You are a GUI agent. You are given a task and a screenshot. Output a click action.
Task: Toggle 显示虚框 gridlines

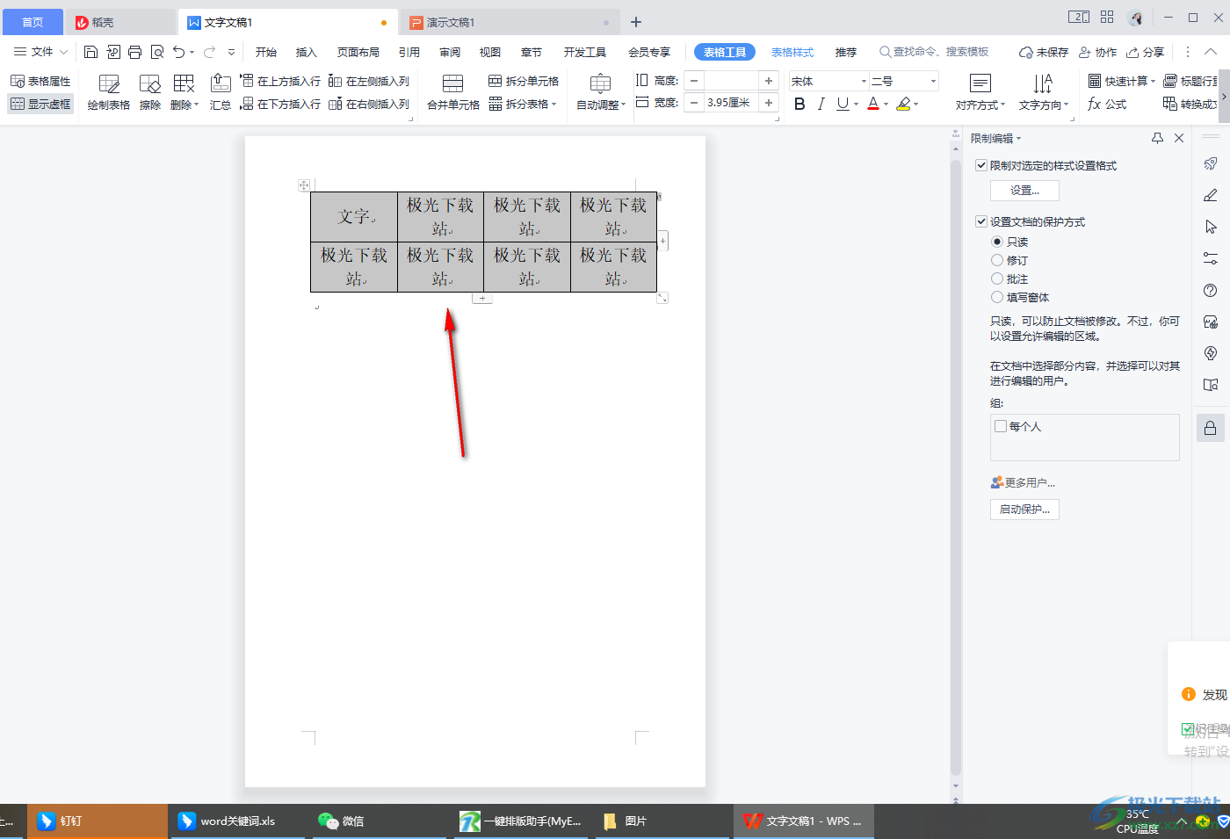[40, 104]
